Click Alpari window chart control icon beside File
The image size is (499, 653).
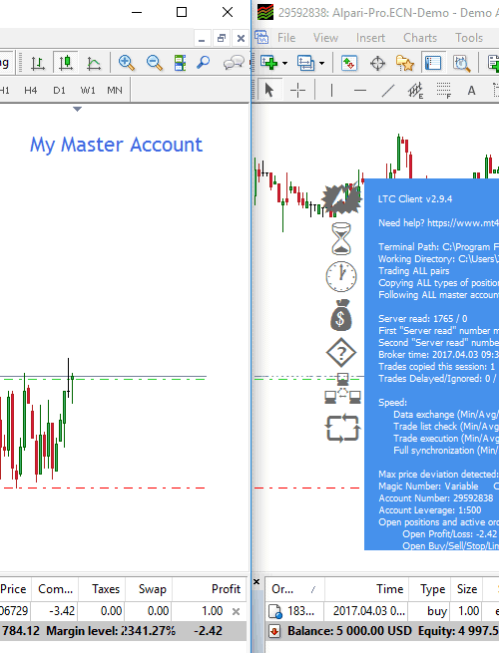[261, 38]
